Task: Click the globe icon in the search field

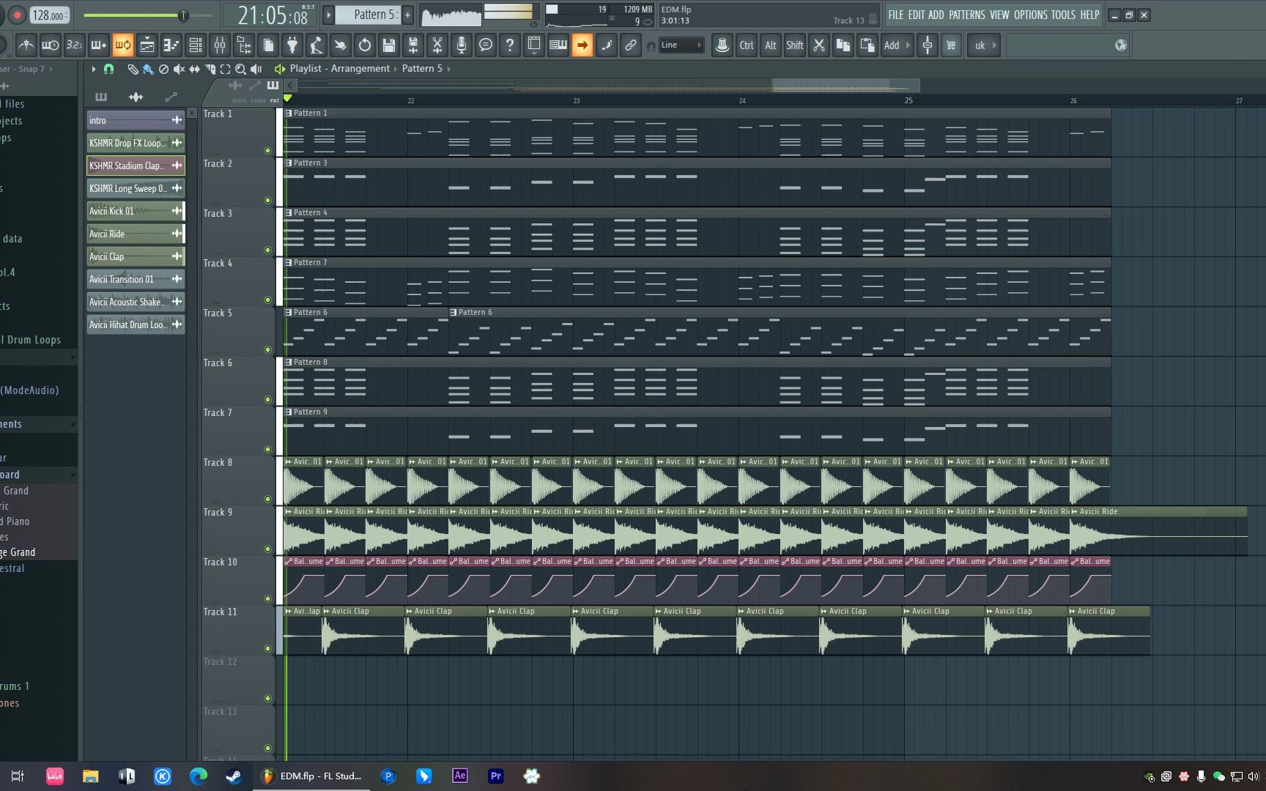Action: click(x=1121, y=45)
